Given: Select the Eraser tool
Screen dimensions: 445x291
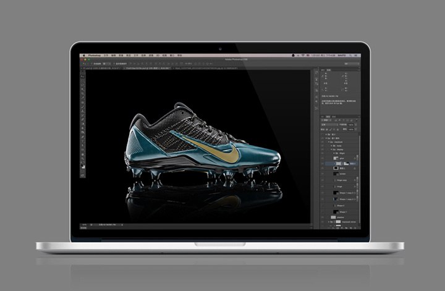Looking at the screenshot, I should coord(83,119).
